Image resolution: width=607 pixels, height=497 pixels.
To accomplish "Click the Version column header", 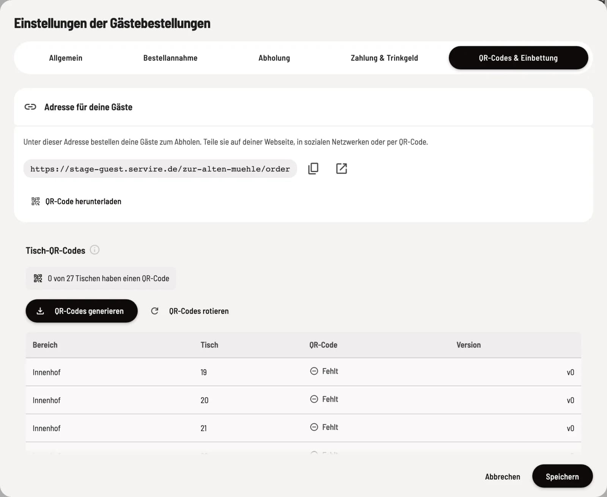I will (x=469, y=345).
